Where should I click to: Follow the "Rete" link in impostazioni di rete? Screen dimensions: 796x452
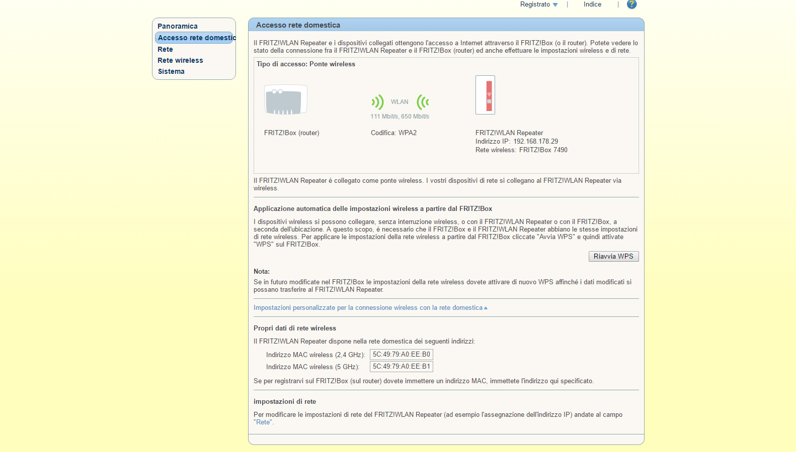click(x=263, y=422)
